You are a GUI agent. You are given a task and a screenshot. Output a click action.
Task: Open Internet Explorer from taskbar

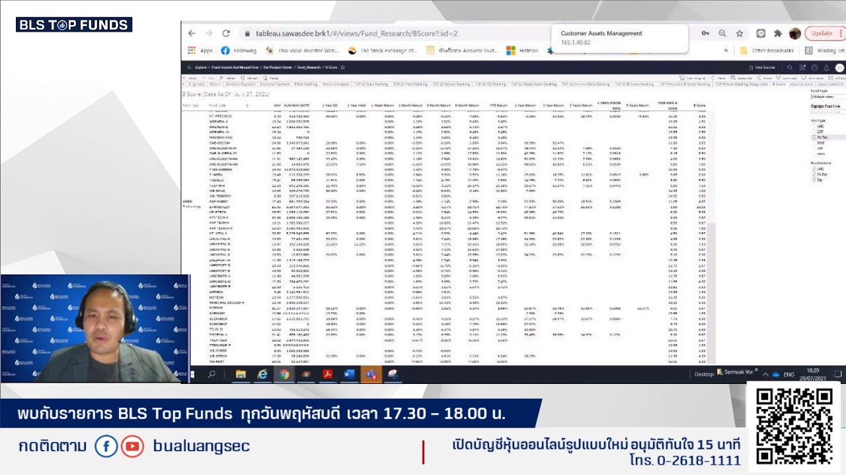[262, 374]
